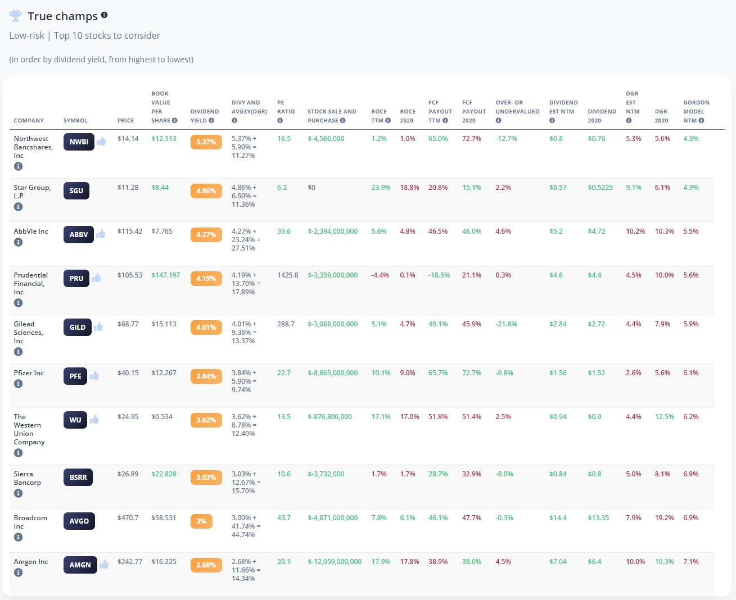Click the $470.7 price for Broadcom
736x600 pixels.
pyautogui.click(x=128, y=518)
